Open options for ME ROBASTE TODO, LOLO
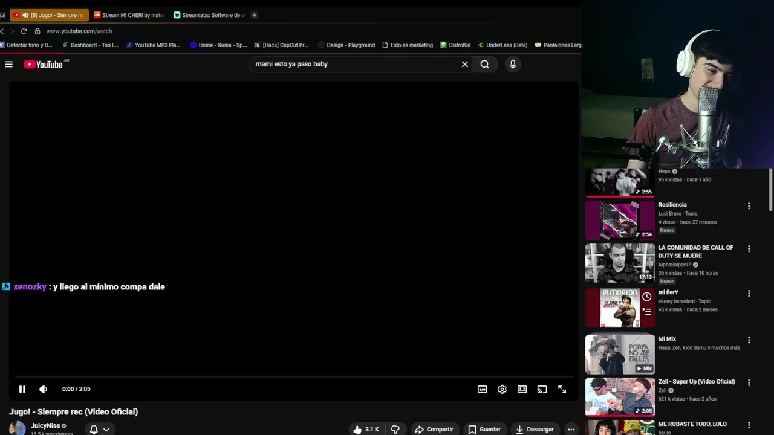Image resolution: width=774 pixels, height=435 pixels. point(749,425)
